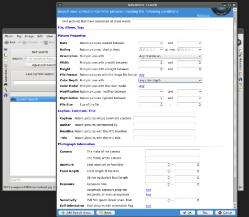
Task: Open the Geolocation globe tab in right sidebar
Action: coord(241,79)
